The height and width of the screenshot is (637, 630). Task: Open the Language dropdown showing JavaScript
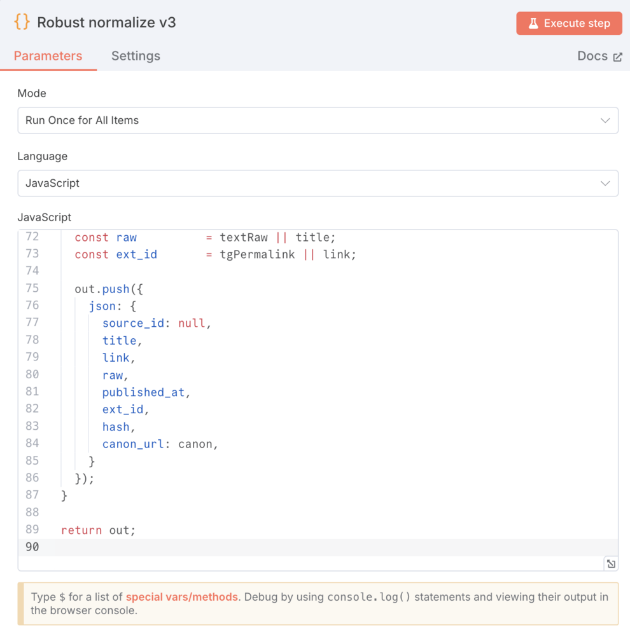318,183
